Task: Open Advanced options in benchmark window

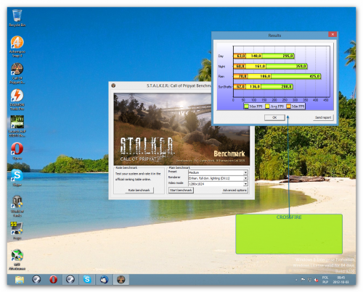Action: (234, 191)
